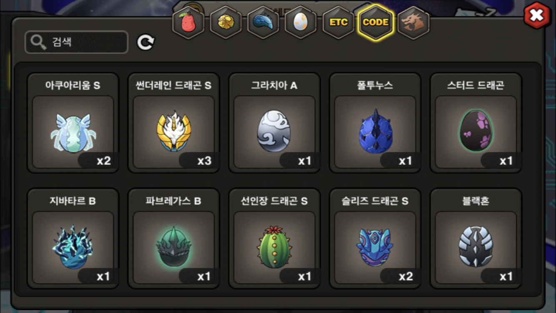Open the red fruit food category tab
Image resolution: width=556 pixels, height=313 pixels.
click(x=188, y=23)
